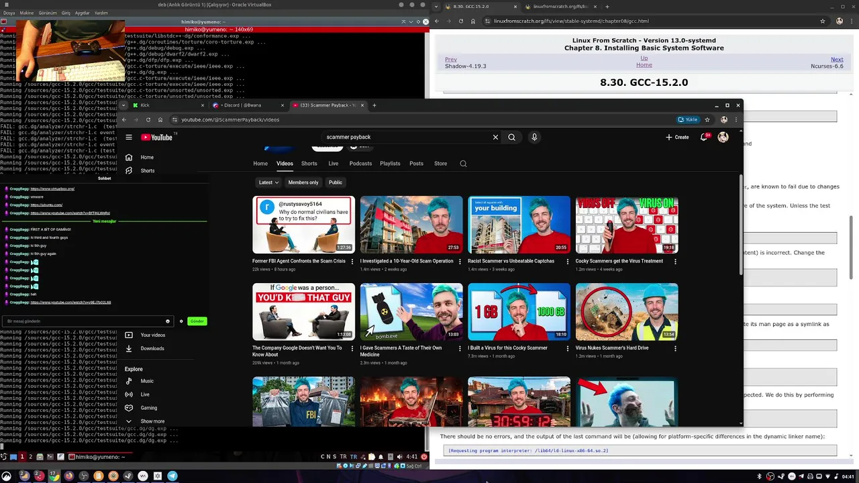Open tab search dropdown in YouTube browser

click(123, 105)
